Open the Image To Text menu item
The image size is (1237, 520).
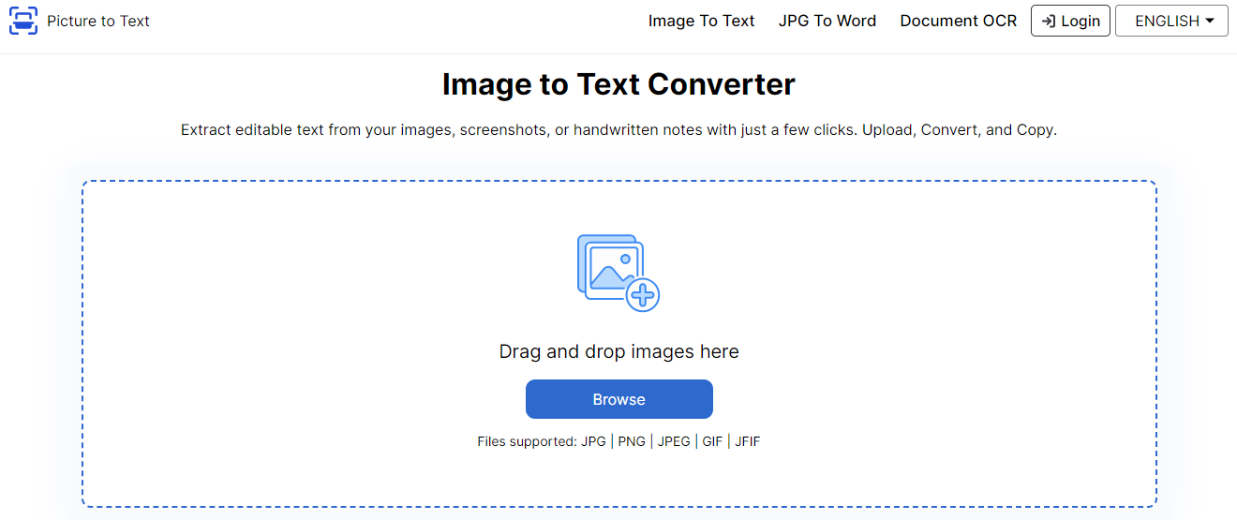click(701, 21)
